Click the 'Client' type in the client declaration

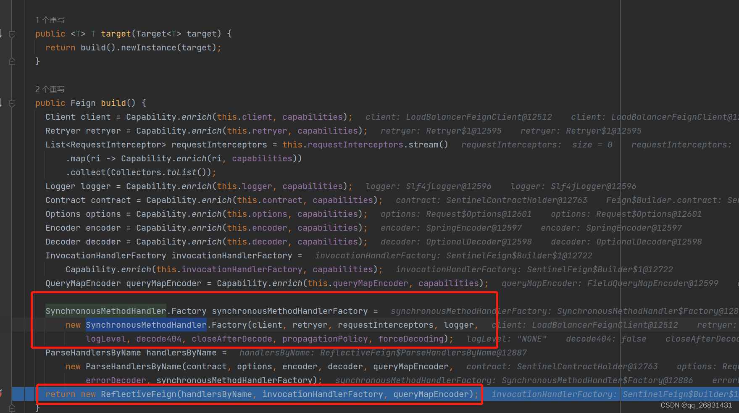60,117
